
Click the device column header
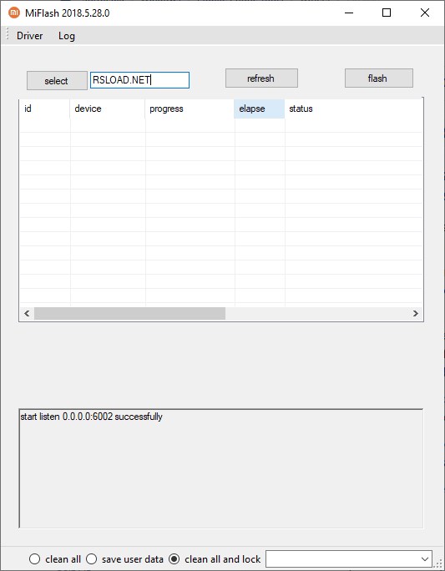(x=108, y=109)
